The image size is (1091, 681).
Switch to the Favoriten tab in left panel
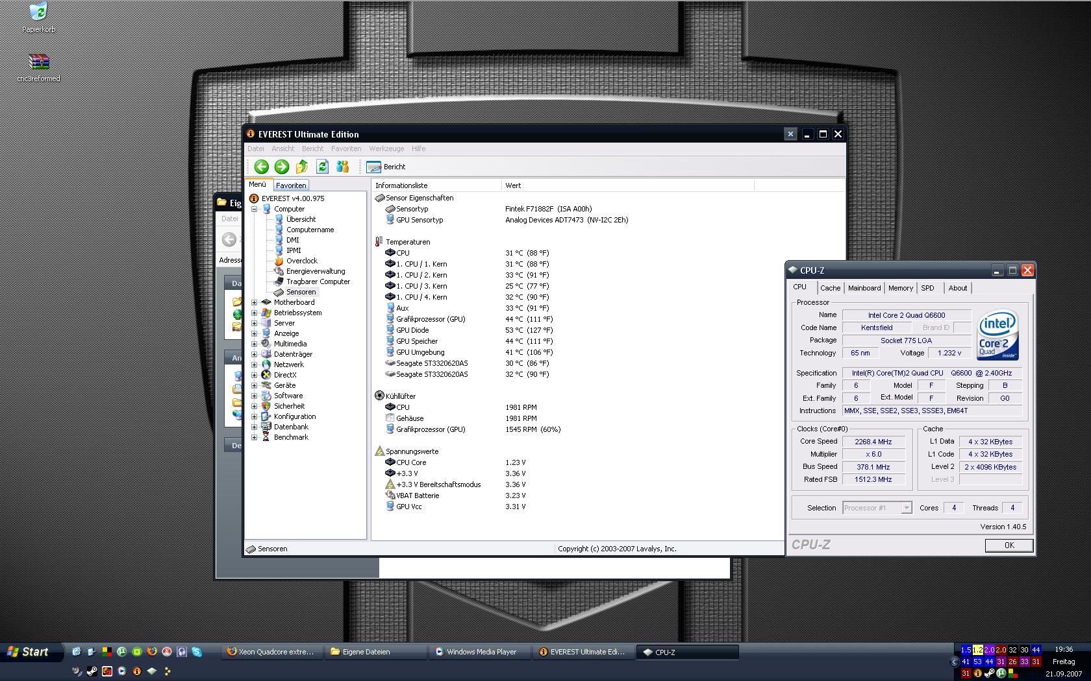(x=291, y=185)
